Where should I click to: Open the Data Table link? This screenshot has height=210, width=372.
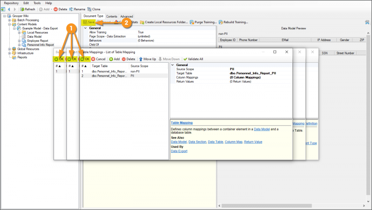pyautogui.click(x=215, y=142)
